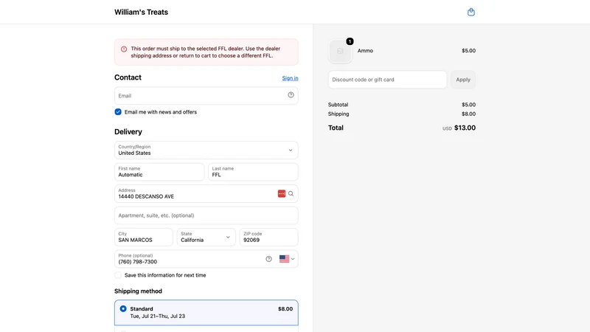Viewport: 590px width, 332px height.
Task: Click the Total amount $13.00
Action: click(465, 128)
